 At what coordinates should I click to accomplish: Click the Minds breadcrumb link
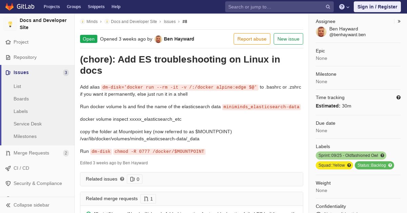coord(92,22)
